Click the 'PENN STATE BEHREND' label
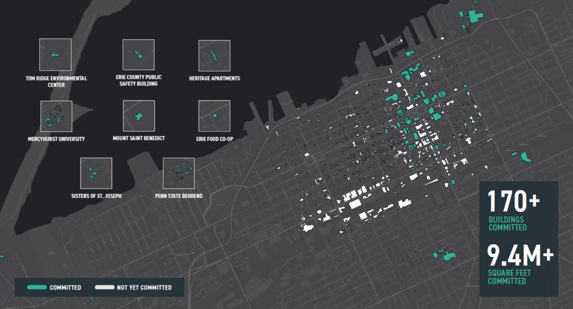The width and height of the screenshot is (573, 309). 179,196
